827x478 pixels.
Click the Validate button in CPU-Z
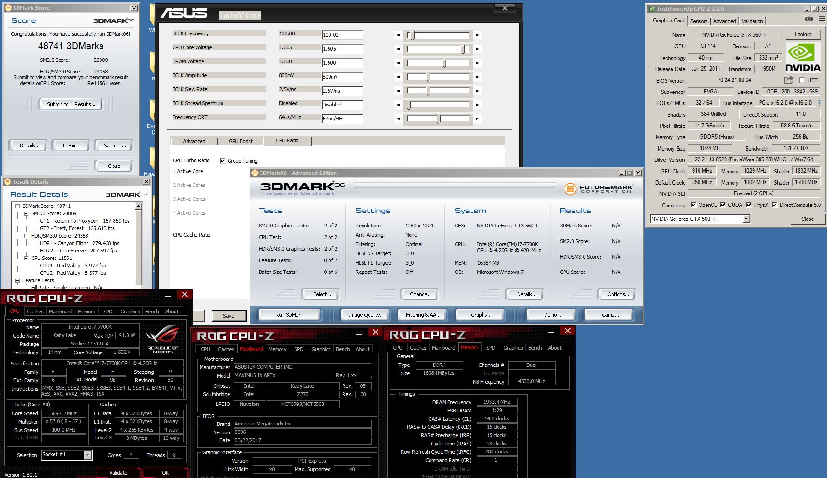click(x=118, y=473)
